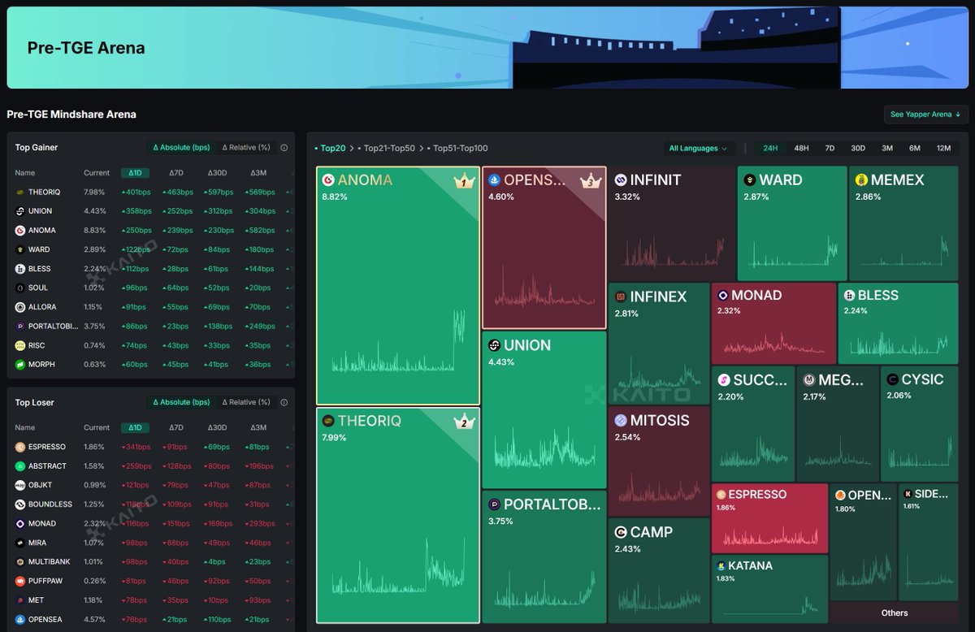
Task: Open the All Languages dropdown
Action: (x=698, y=148)
